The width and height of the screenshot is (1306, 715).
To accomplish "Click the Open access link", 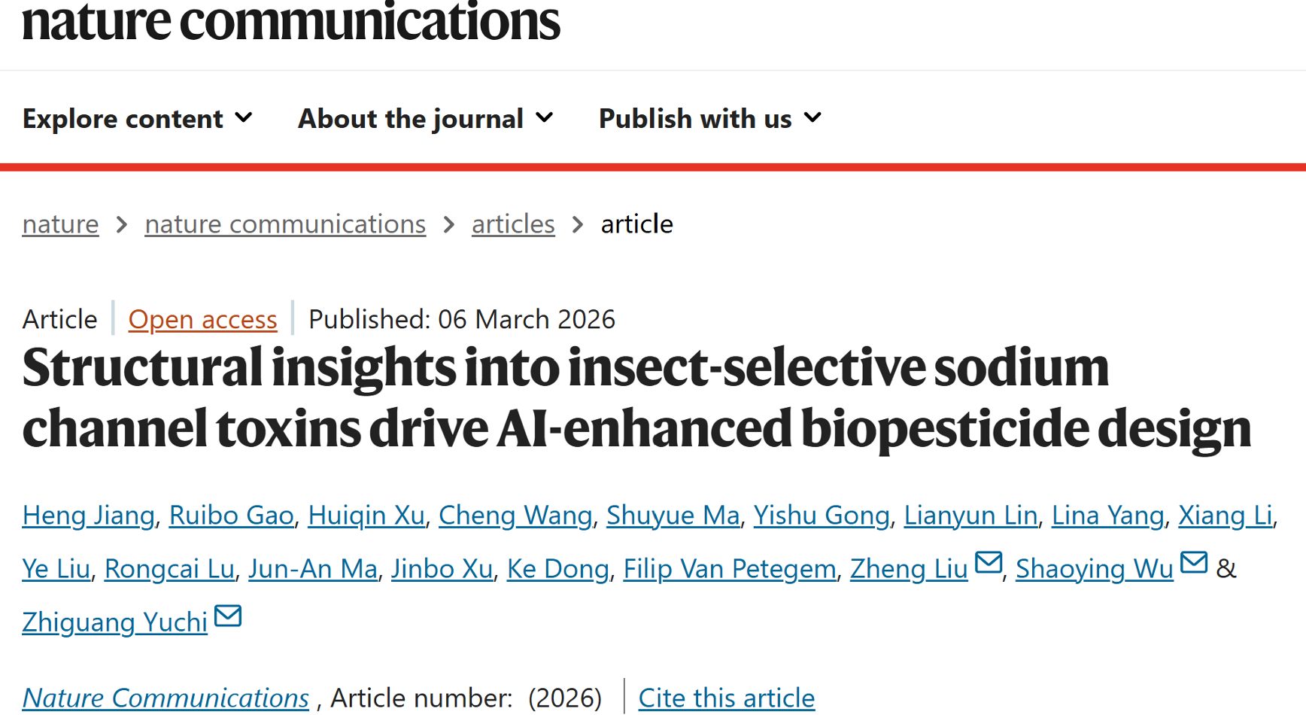I will tap(202, 320).
